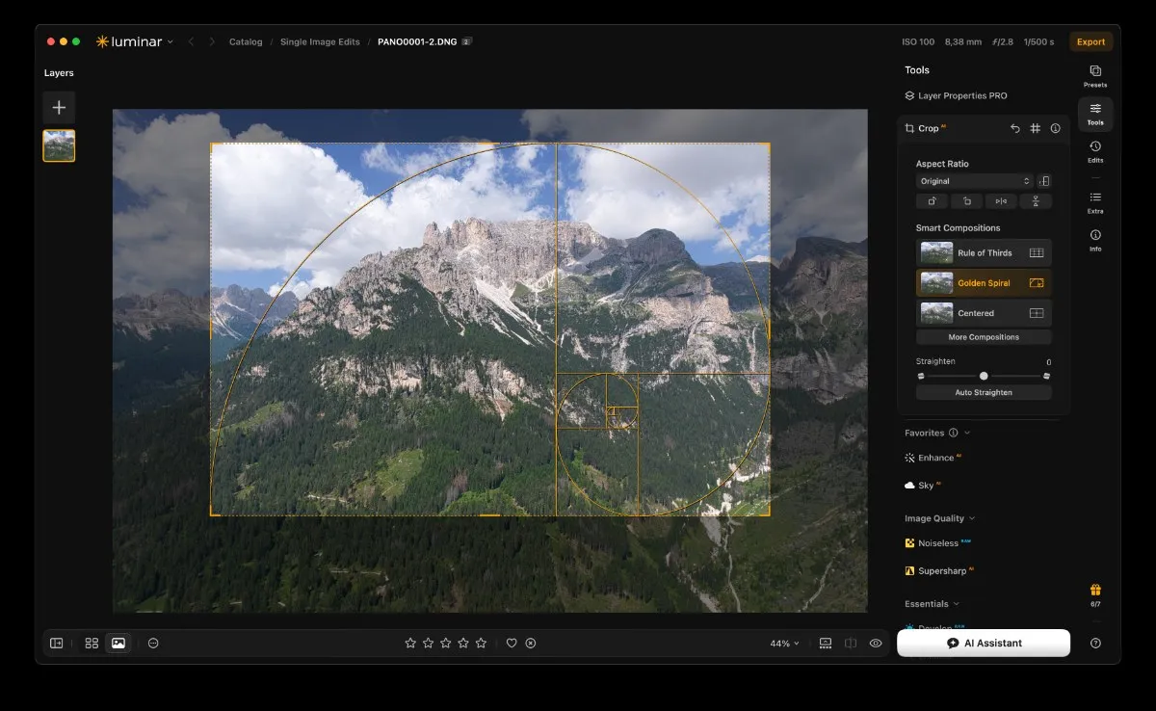This screenshot has width=1156, height=711.
Task: Rate the photo three stars
Action: [445, 643]
